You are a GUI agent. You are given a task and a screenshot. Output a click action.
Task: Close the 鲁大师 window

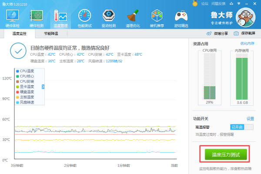(x=254, y=3)
